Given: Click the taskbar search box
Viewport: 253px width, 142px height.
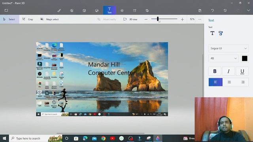Looking at the screenshot, I should point(36,138).
